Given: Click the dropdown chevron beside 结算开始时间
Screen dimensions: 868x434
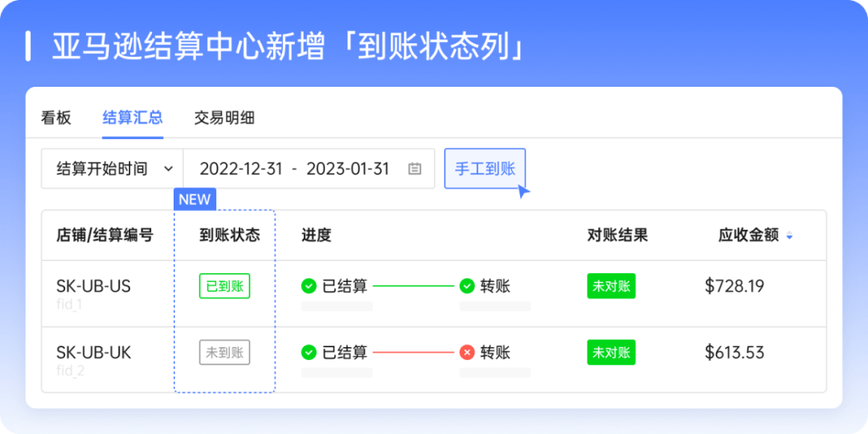Looking at the screenshot, I should pos(168,169).
